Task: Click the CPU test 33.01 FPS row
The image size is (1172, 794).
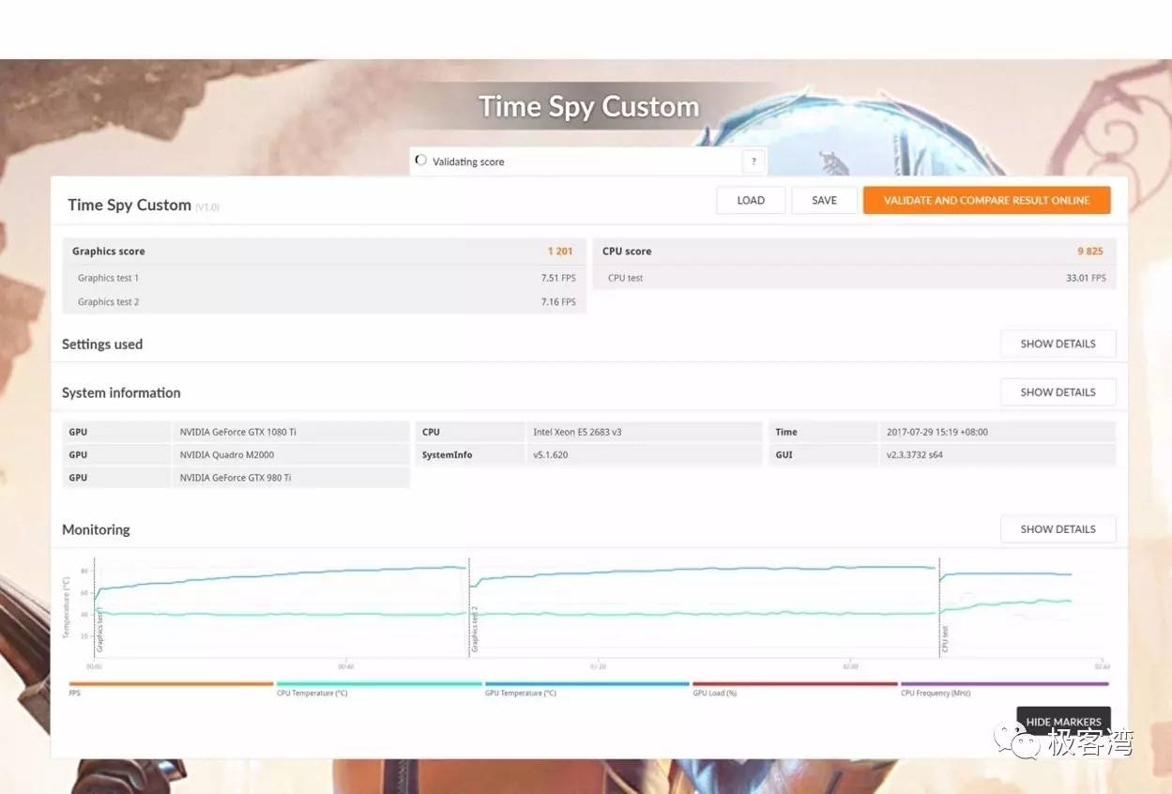Action: coord(855,278)
